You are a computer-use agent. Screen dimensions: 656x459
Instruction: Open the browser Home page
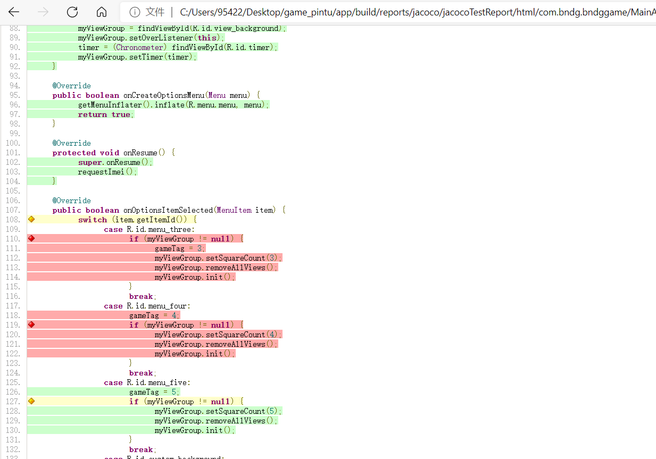coord(101,12)
